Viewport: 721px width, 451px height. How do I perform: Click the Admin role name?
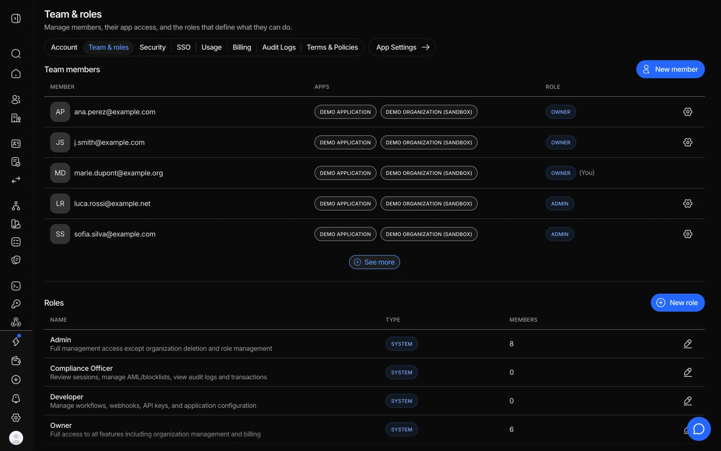click(60, 340)
